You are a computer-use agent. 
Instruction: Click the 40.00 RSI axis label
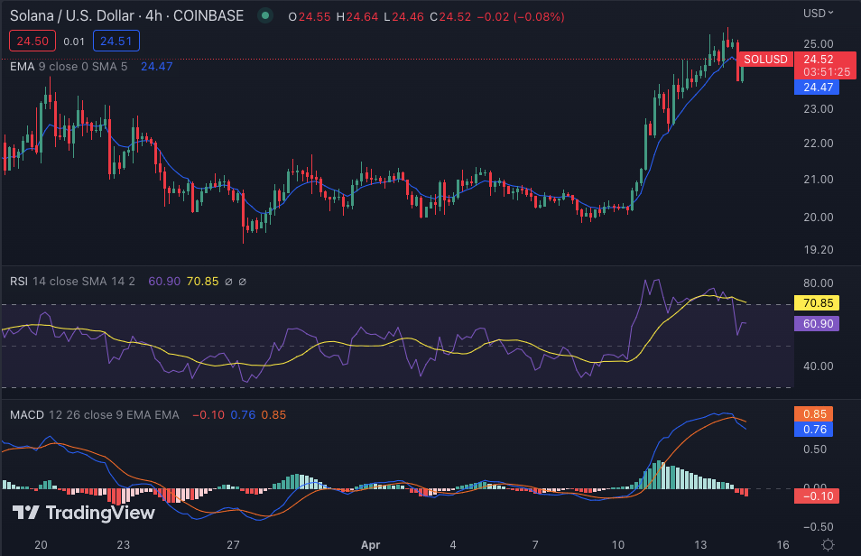[819, 366]
